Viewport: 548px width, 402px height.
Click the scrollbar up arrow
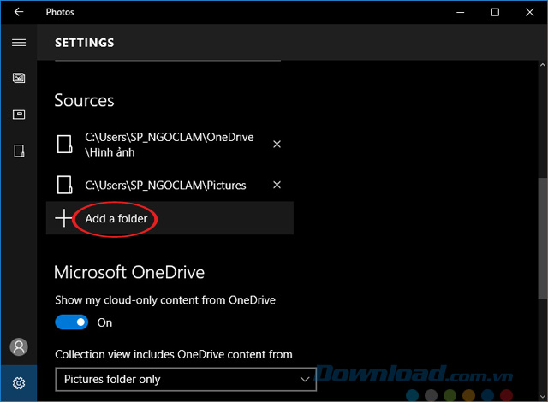(x=542, y=65)
